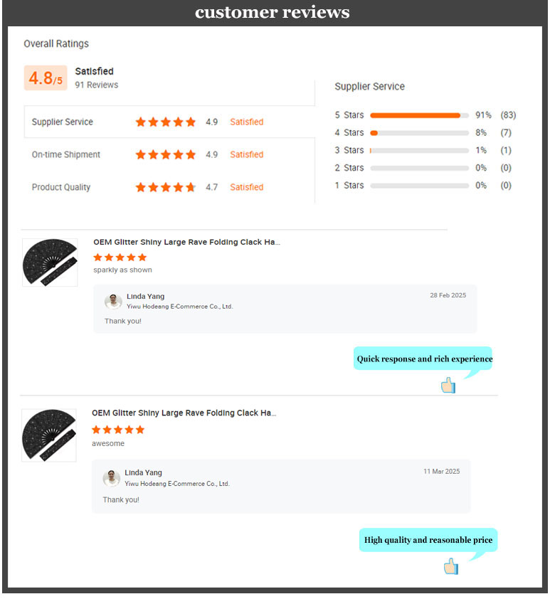
Task: Open the black folding fan product thumbnail
Action: point(48,262)
